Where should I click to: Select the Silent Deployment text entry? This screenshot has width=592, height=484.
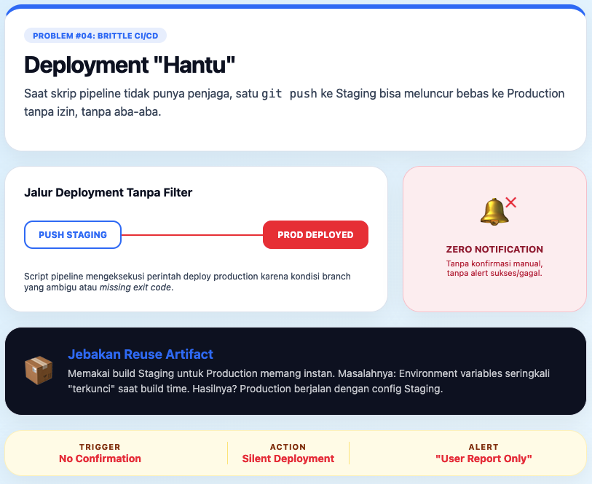[x=288, y=459]
